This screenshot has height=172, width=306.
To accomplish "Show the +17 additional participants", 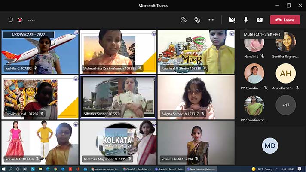I will tap(285, 105).
